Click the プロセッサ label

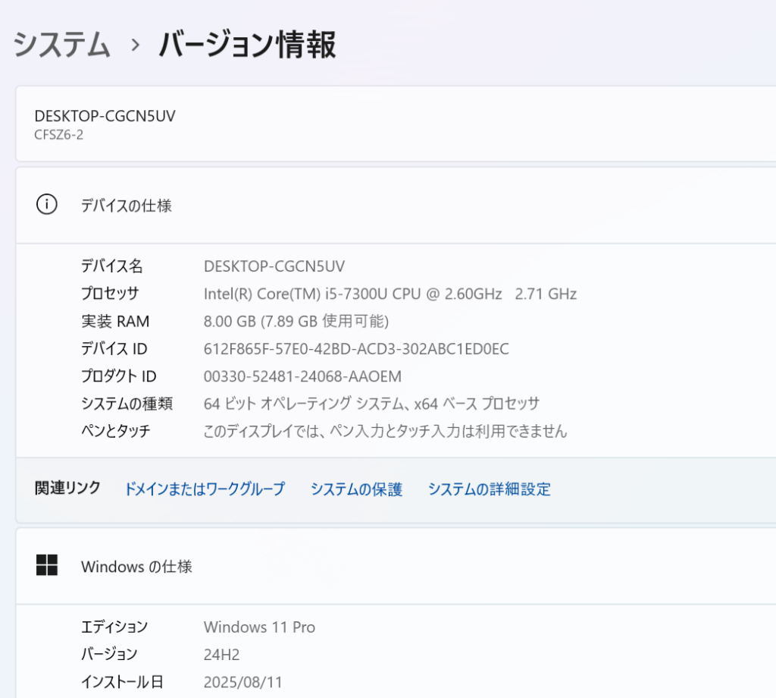(110, 294)
